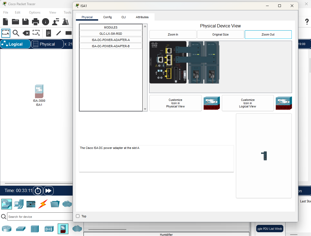Click MODULES header
The width and height of the screenshot is (311, 236).
(111, 27)
